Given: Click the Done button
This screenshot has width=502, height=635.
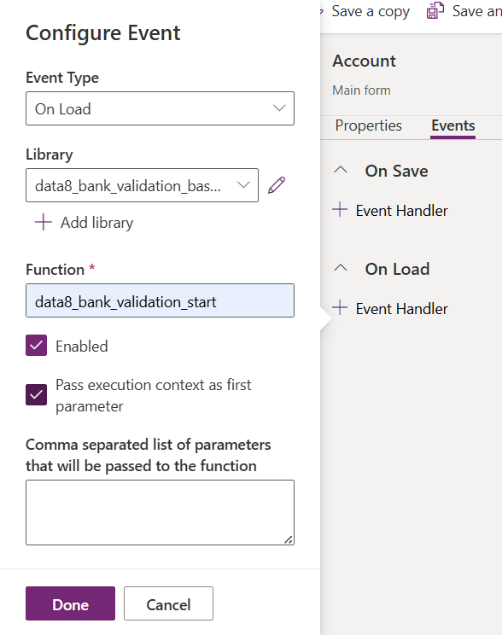Looking at the screenshot, I should 71,603.
